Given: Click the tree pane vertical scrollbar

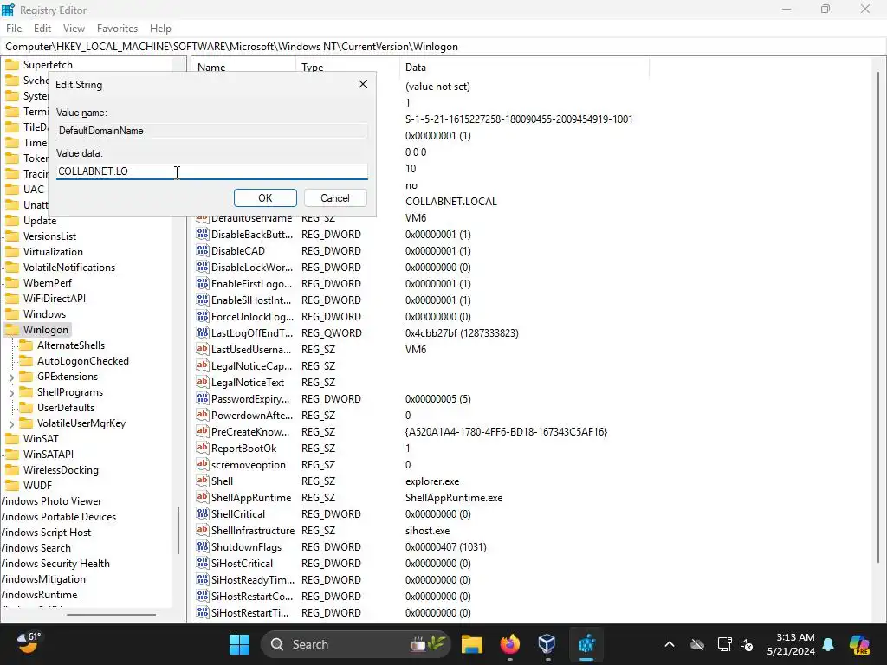Looking at the screenshot, I should [x=178, y=530].
